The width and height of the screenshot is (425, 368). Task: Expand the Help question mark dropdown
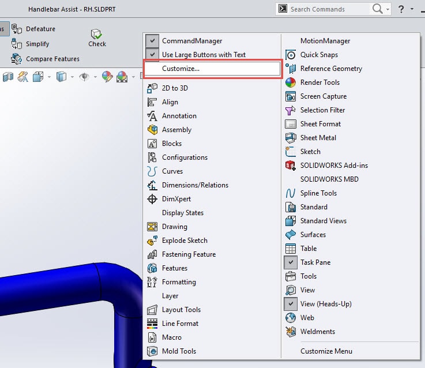412,9
